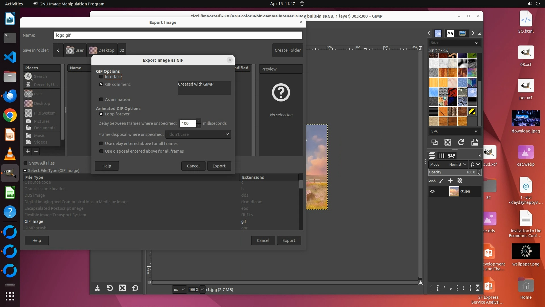Image resolution: width=545 pixels, height=307 pixels.
Task: Open the Frame disposal dropdown
Action: 198,134
